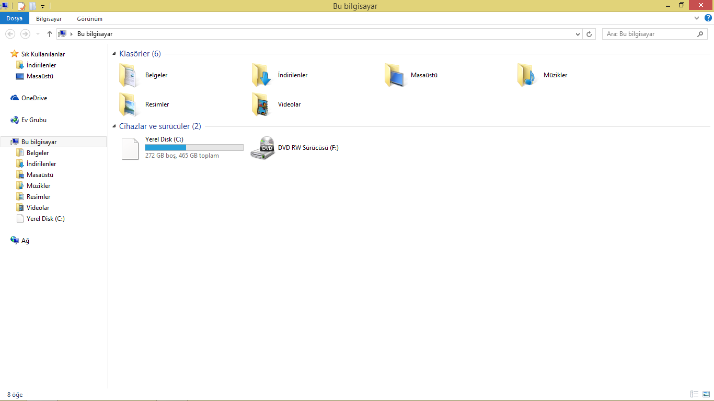Click the path chevron before Bu bilgisayar
Image resolution: width=714 pixels, height=401 pixels.
(x=72, y=34)
